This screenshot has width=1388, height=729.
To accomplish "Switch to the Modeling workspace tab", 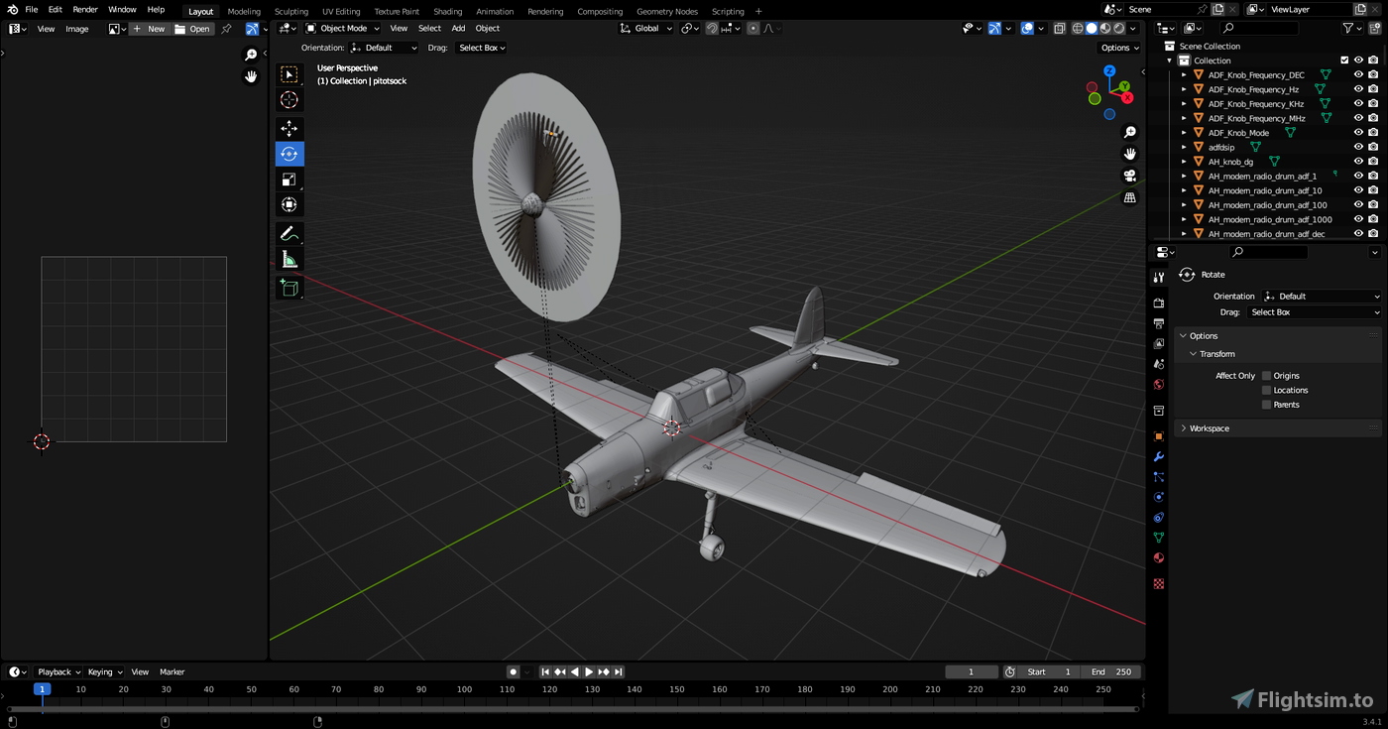I will tap(244, 12).
